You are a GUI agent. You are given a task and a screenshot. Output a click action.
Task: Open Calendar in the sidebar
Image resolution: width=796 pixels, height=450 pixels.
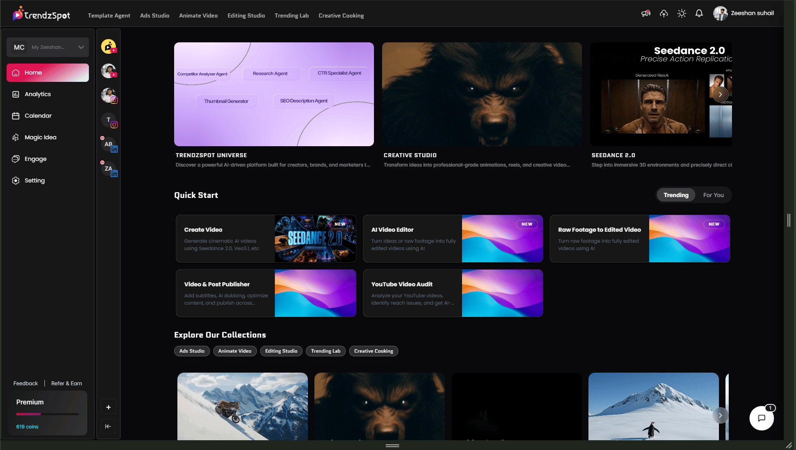pyautogui.click(x=48, y=116)
